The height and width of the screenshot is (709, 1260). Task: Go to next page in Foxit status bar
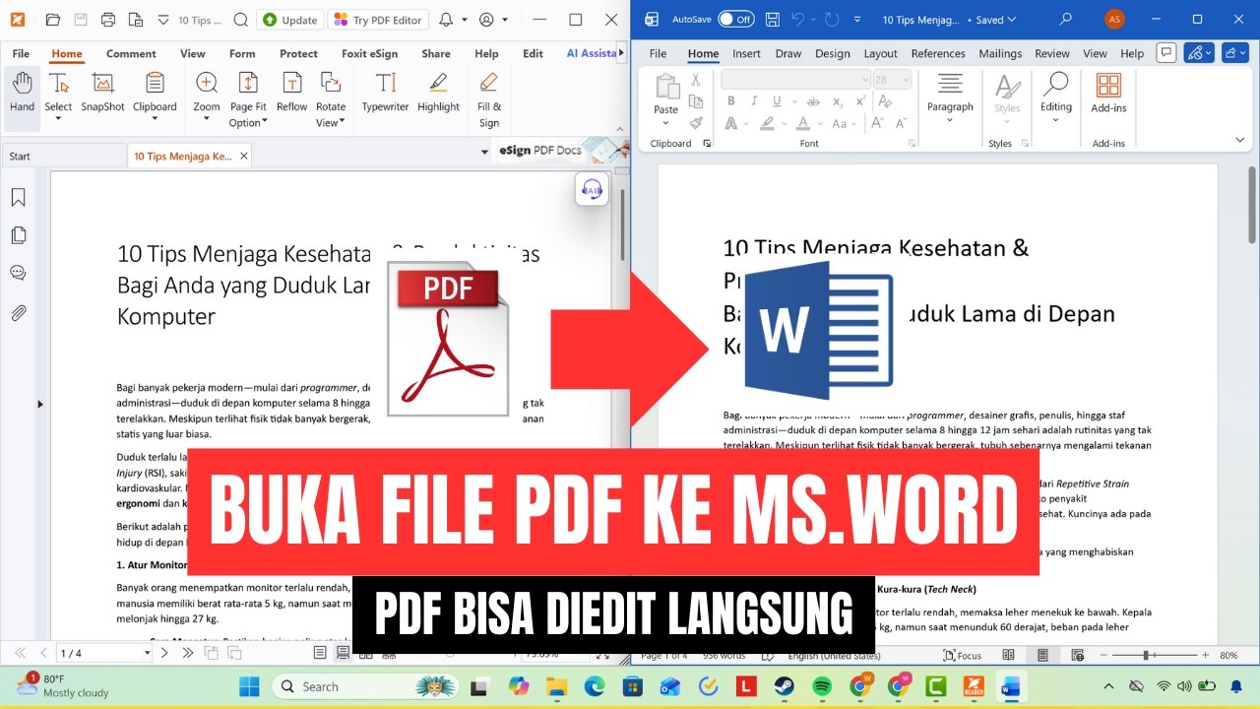click(x=164, y=653)
